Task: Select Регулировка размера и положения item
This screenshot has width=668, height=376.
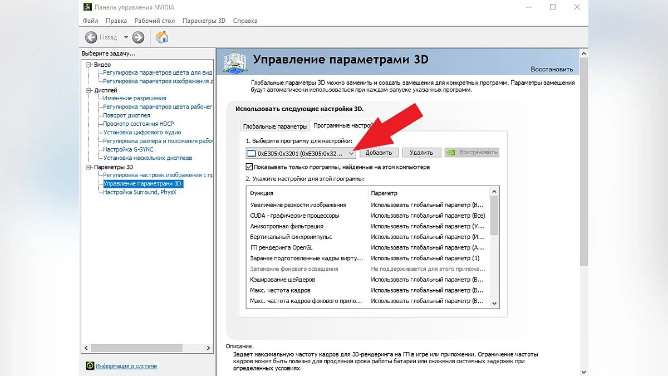Action: point(158,141)
